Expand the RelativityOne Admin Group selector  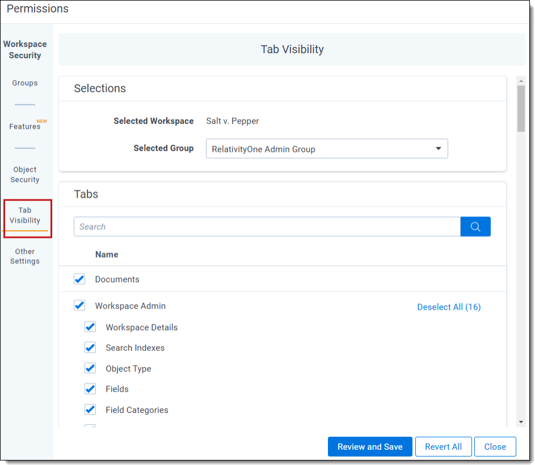point(327,148)
